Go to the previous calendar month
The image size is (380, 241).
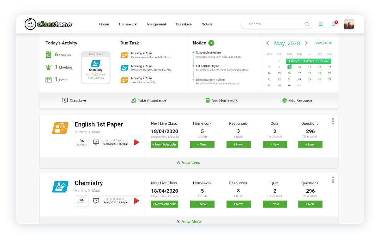(x=267, y=43)
